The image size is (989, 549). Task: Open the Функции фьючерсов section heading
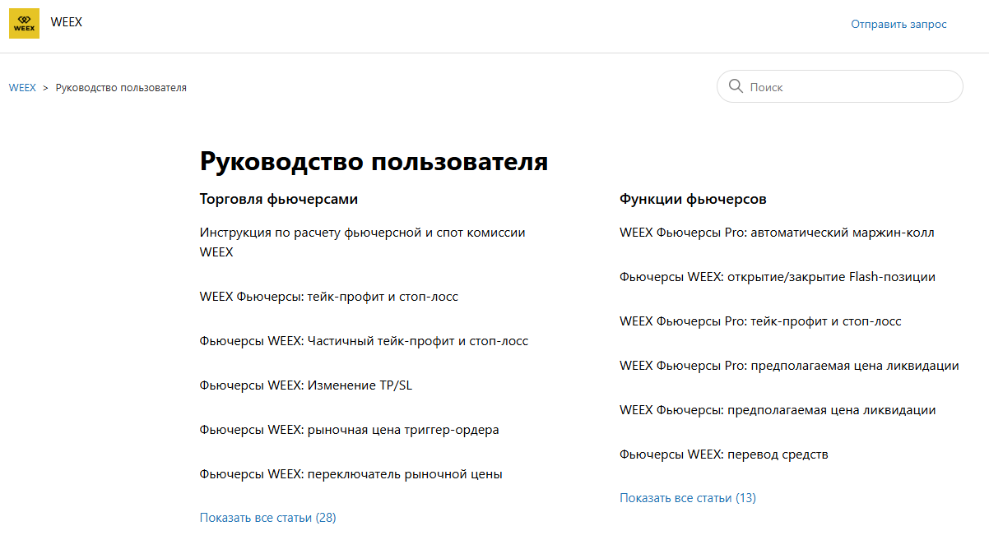[693, 199]
